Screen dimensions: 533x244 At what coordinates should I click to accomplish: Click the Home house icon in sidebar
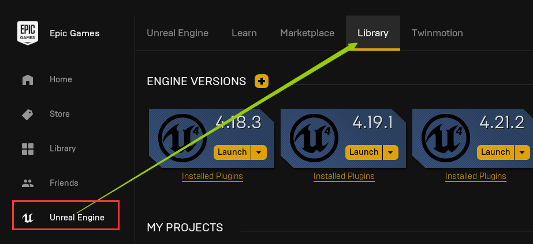coord(28,79)
